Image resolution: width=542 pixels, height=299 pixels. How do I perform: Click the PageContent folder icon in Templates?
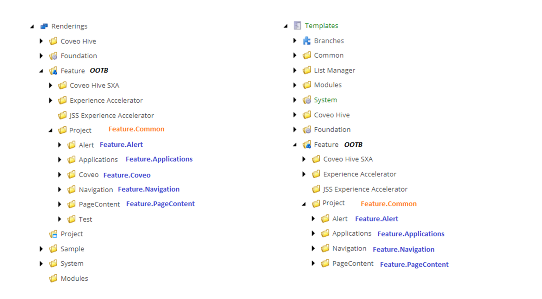tap(325, 263)
